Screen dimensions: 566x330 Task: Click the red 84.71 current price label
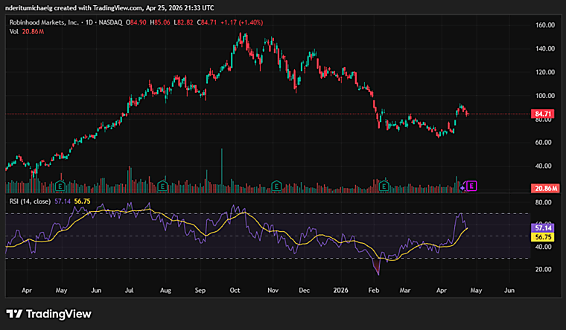543,114
